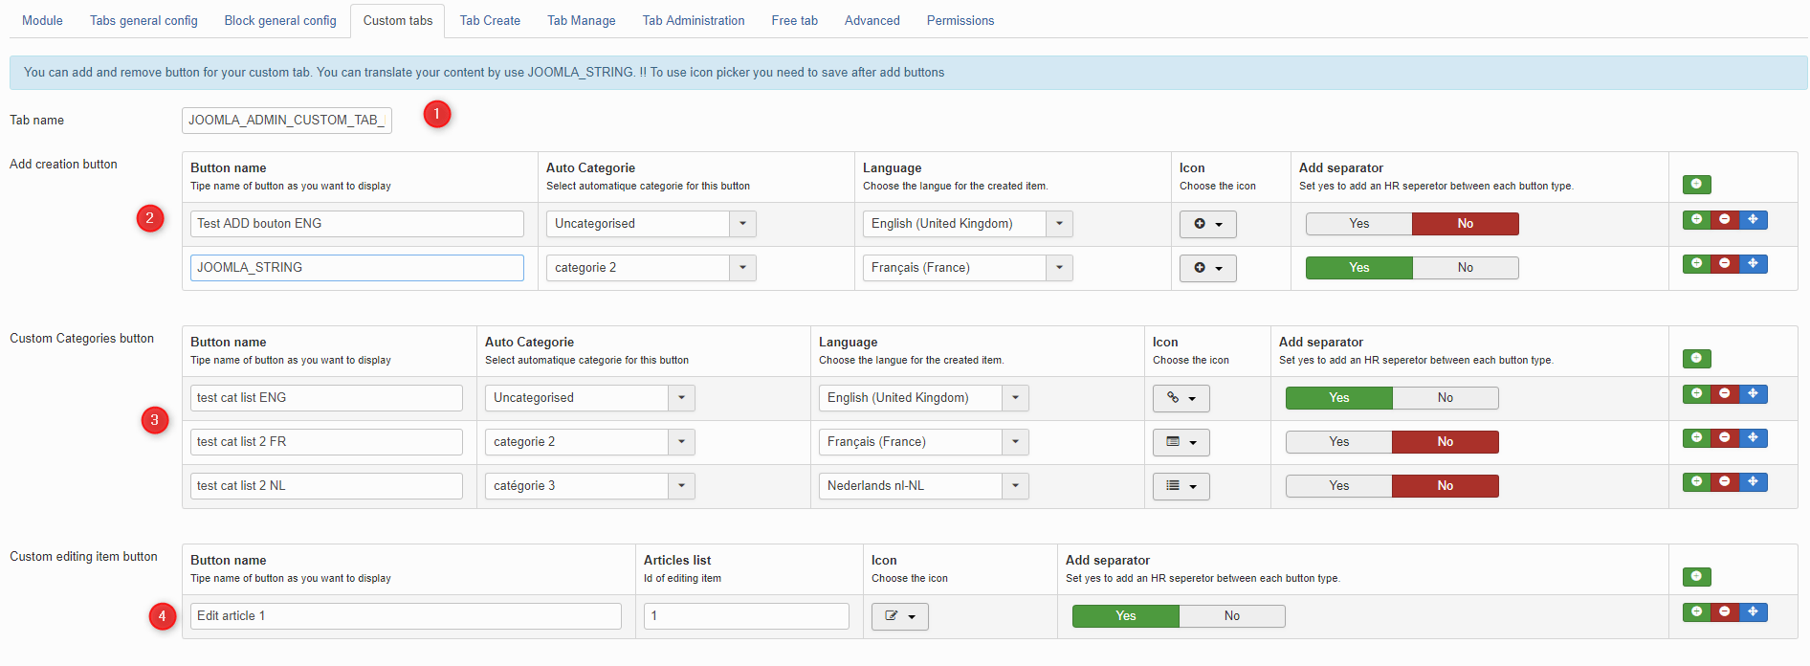Set separator to No for 'Edit article 1'

(1231, 616)
